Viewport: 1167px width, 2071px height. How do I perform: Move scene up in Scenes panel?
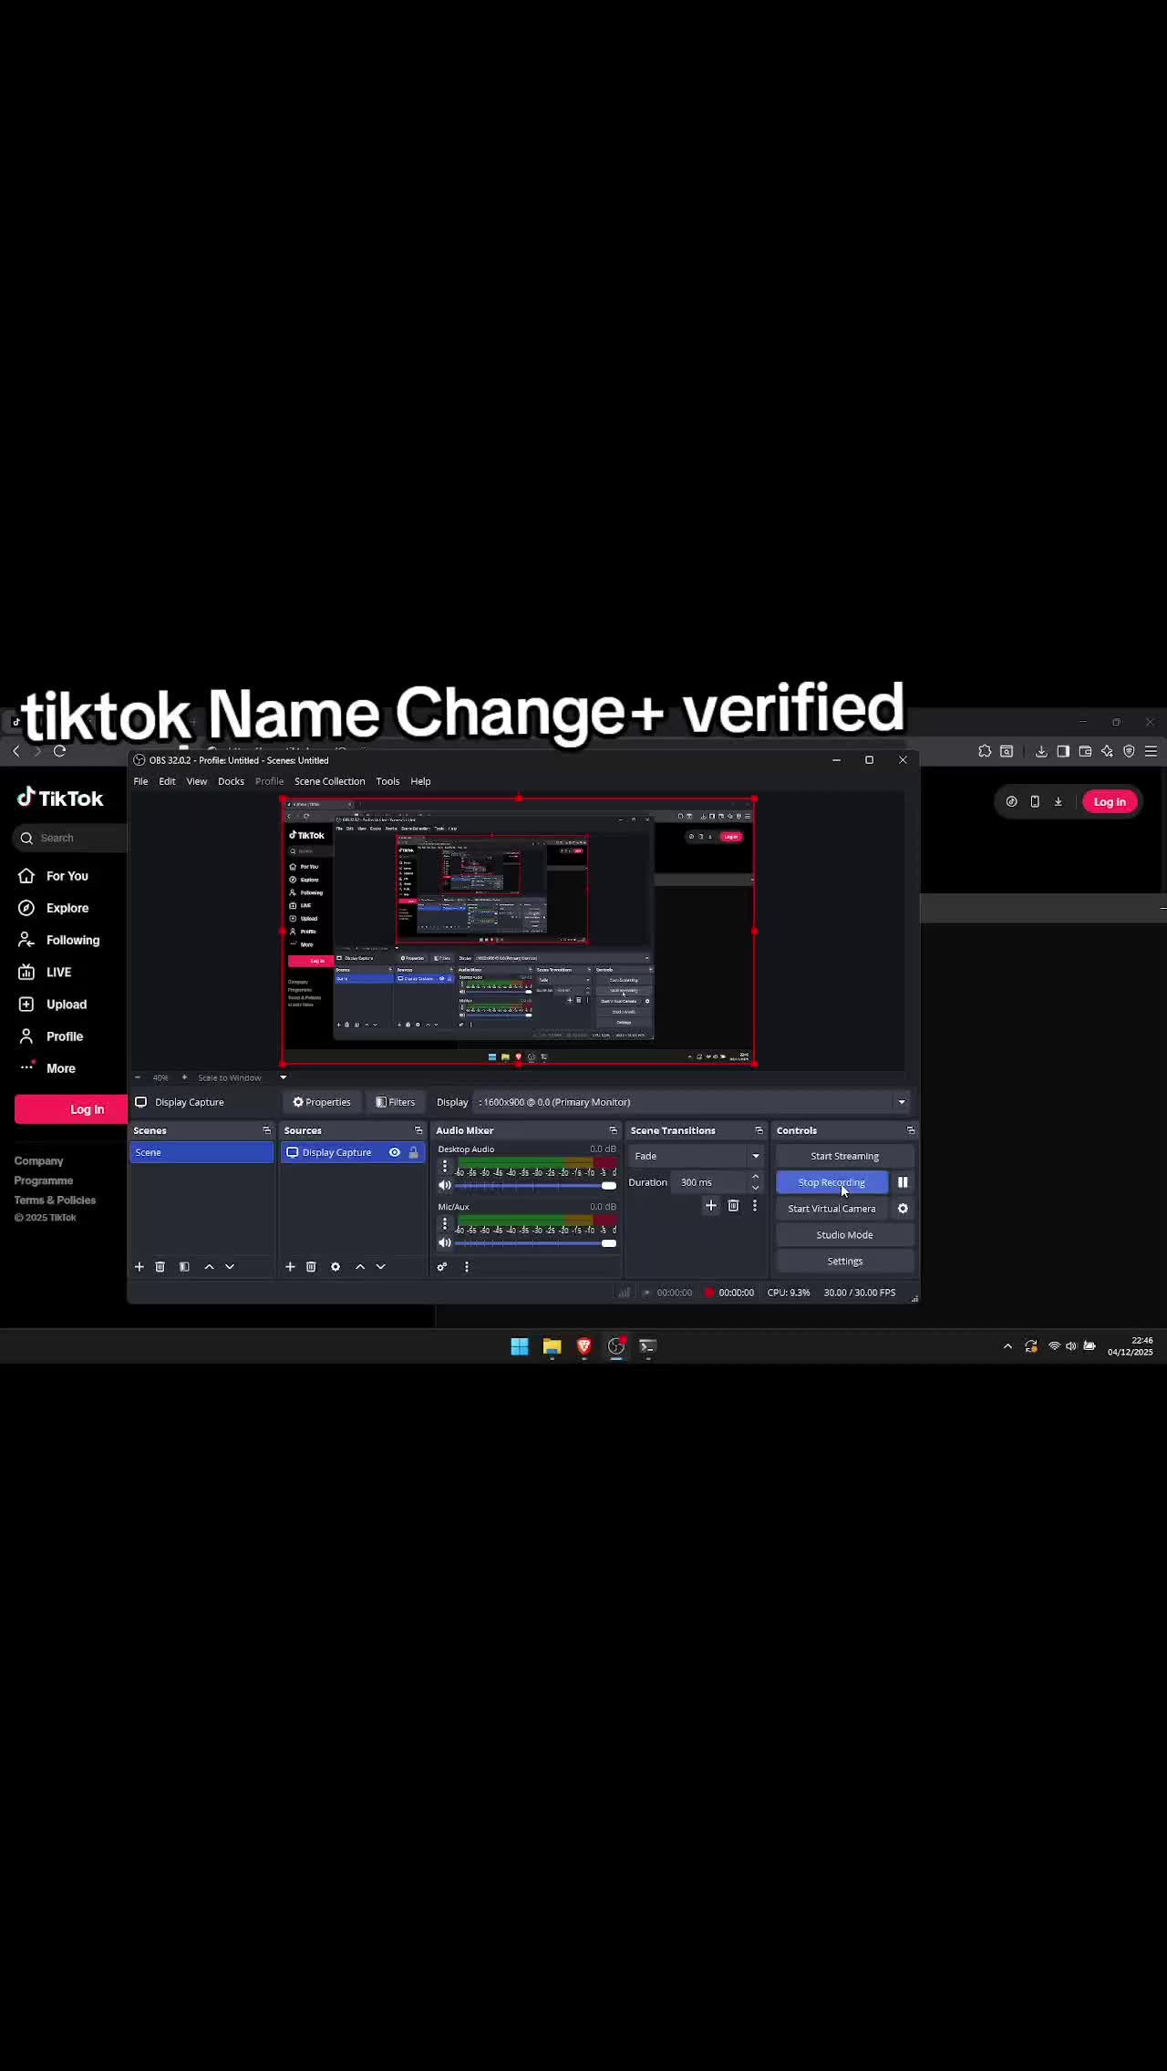[x=209, y=1266]
